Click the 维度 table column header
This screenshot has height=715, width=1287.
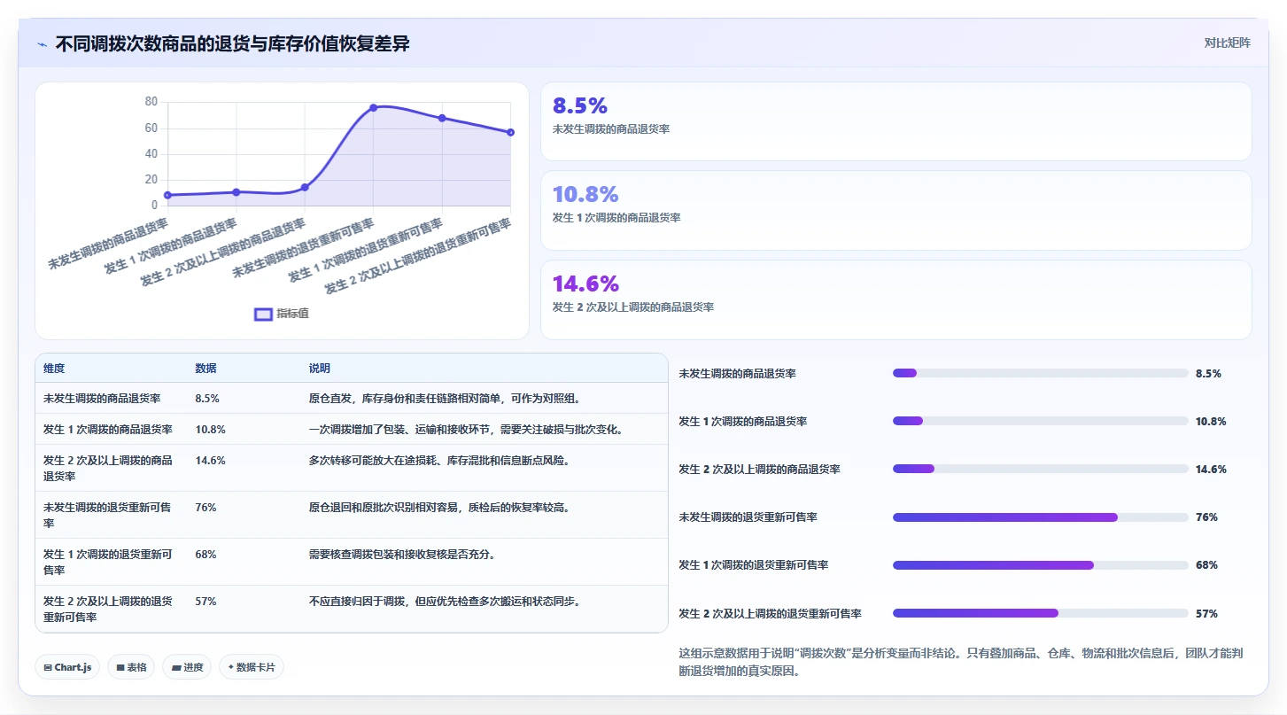54,369
